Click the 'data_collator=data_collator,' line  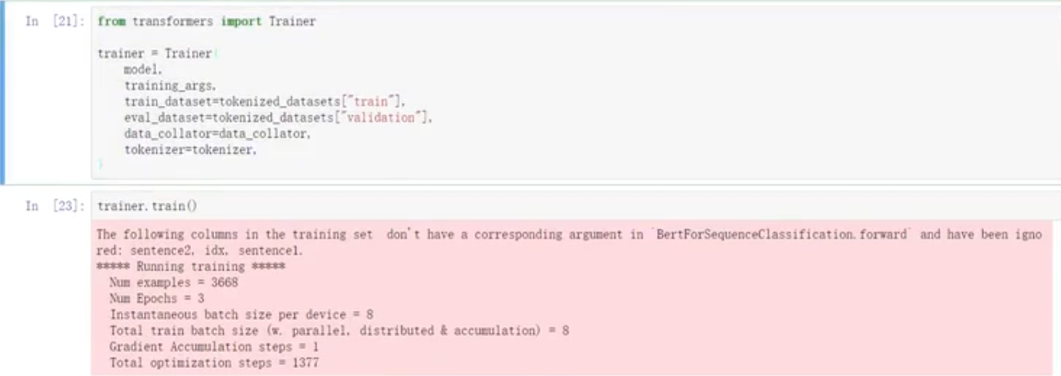pyautogui.click(x=217, y=134)
